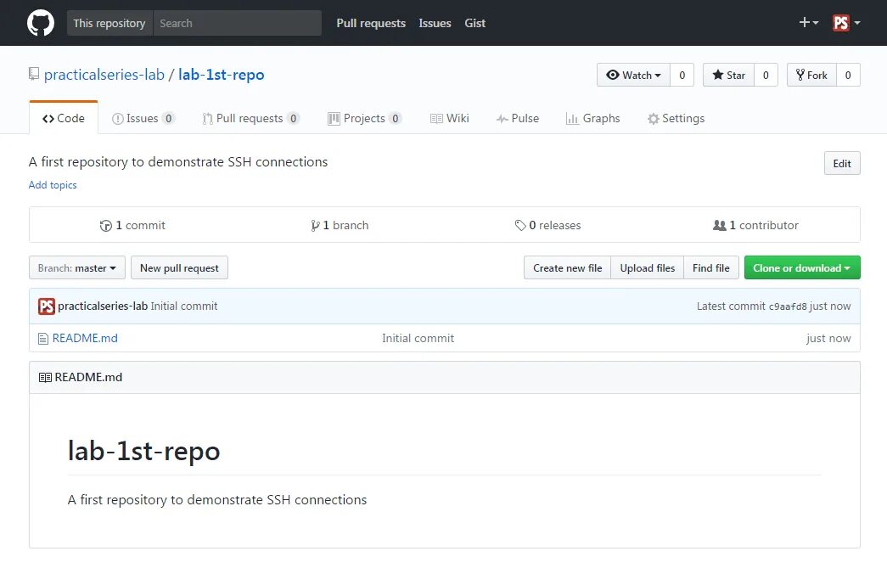This screenshot has width=887, height=568.
Task: Open the create new plus menu
Action: [808, 23]
